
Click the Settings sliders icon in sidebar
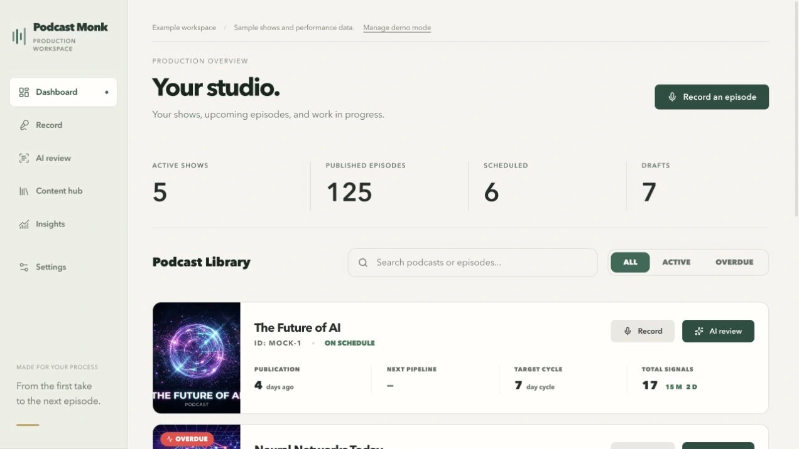tap(24, 267)
